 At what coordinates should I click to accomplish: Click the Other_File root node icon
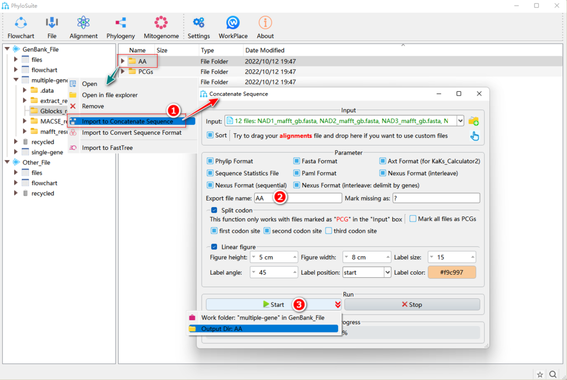(16, 162)
